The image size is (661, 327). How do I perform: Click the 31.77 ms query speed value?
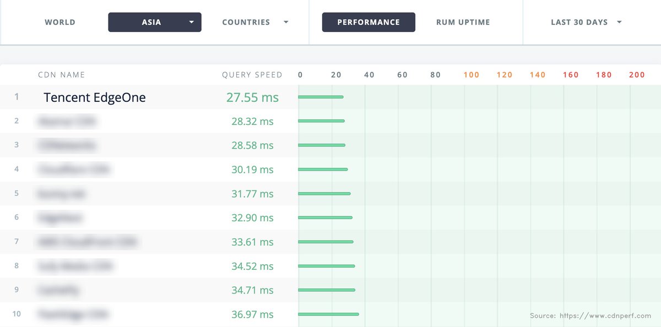click(252, 194)
